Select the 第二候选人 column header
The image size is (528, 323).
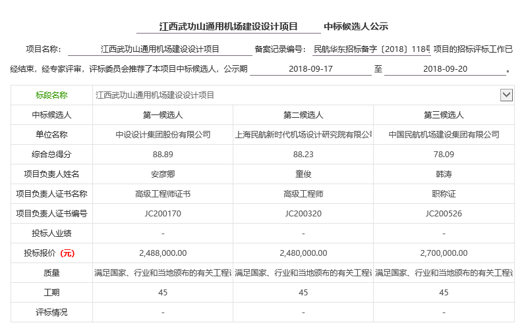pos(303,115)
